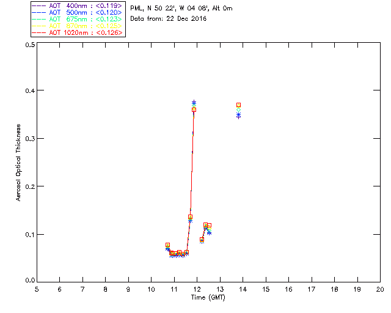This screenshot has width=391, height=313.
Task: Click the x-axis tick label '13'
Action: [x=220, y=290]
